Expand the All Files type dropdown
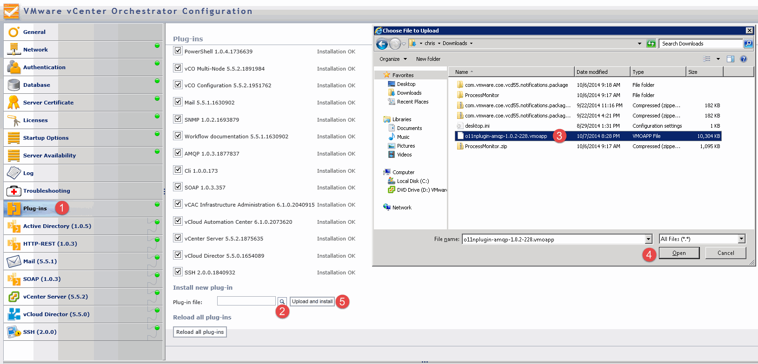 click(742, 239)
